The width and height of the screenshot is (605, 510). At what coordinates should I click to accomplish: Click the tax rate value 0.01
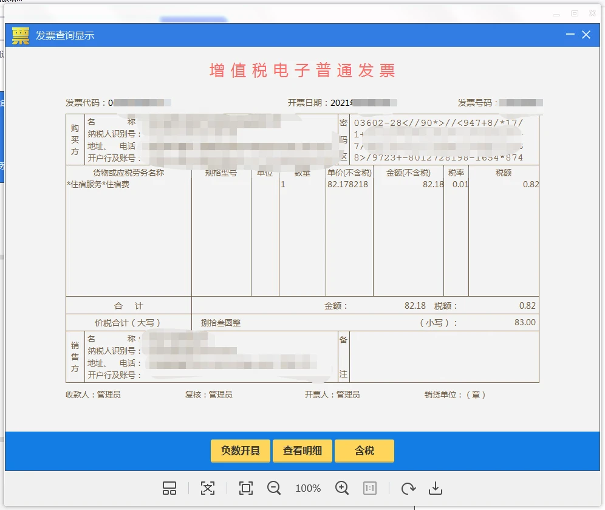(460, 185)
